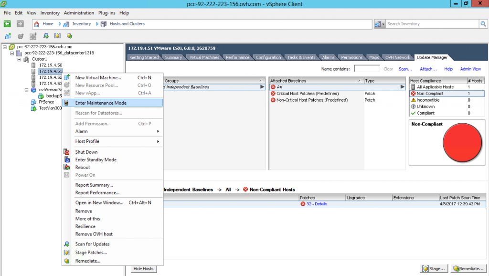Click the third toolbar icon with grey squares
Image resolution: width=489 pixels, height=276 pixels.
(33, 36)
